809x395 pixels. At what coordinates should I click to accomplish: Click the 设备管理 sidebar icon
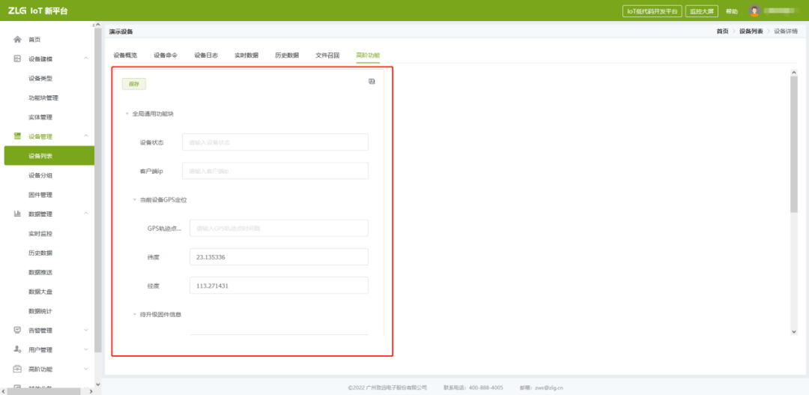pyautogui.click(x=17, y=136)
